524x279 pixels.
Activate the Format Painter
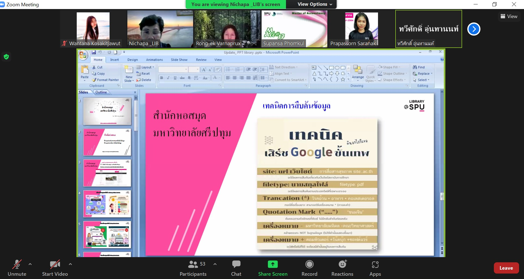coord(105,80)
